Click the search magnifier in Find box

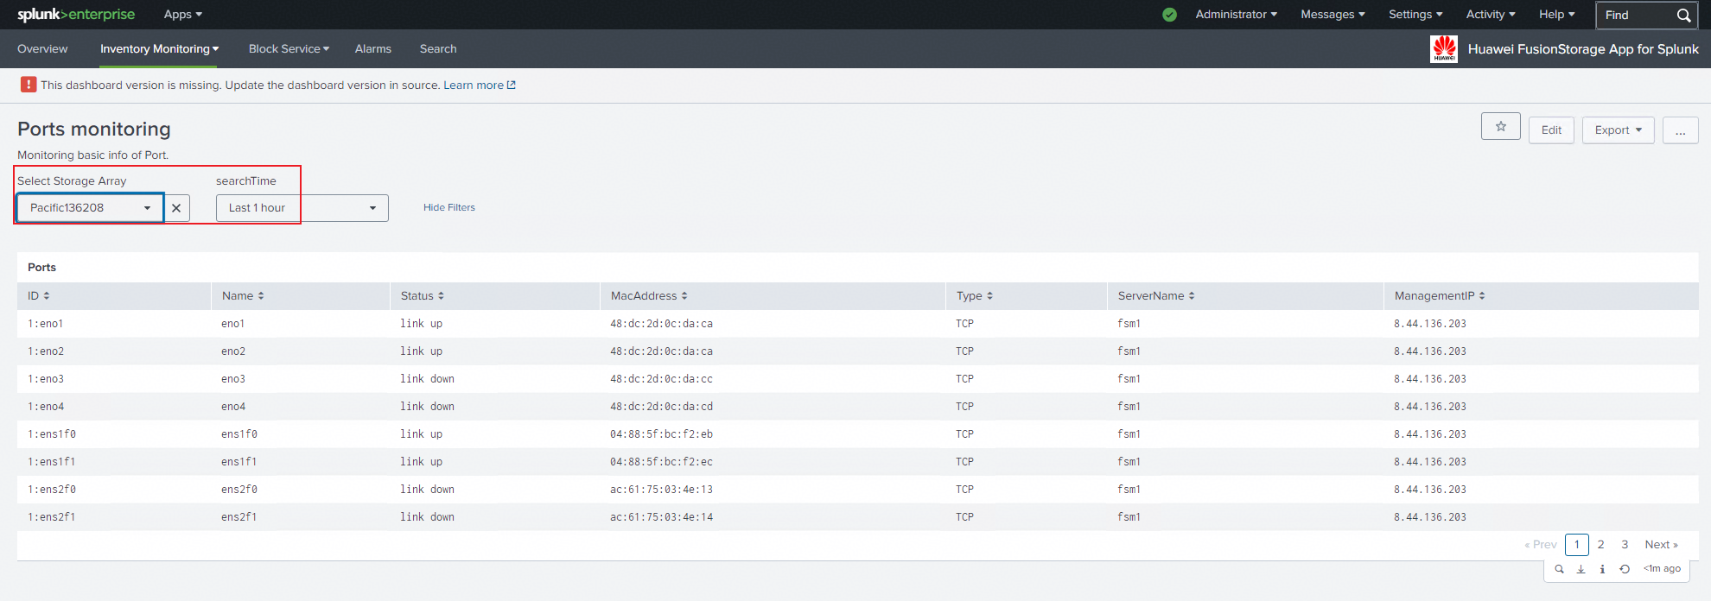coord(1683,16)
